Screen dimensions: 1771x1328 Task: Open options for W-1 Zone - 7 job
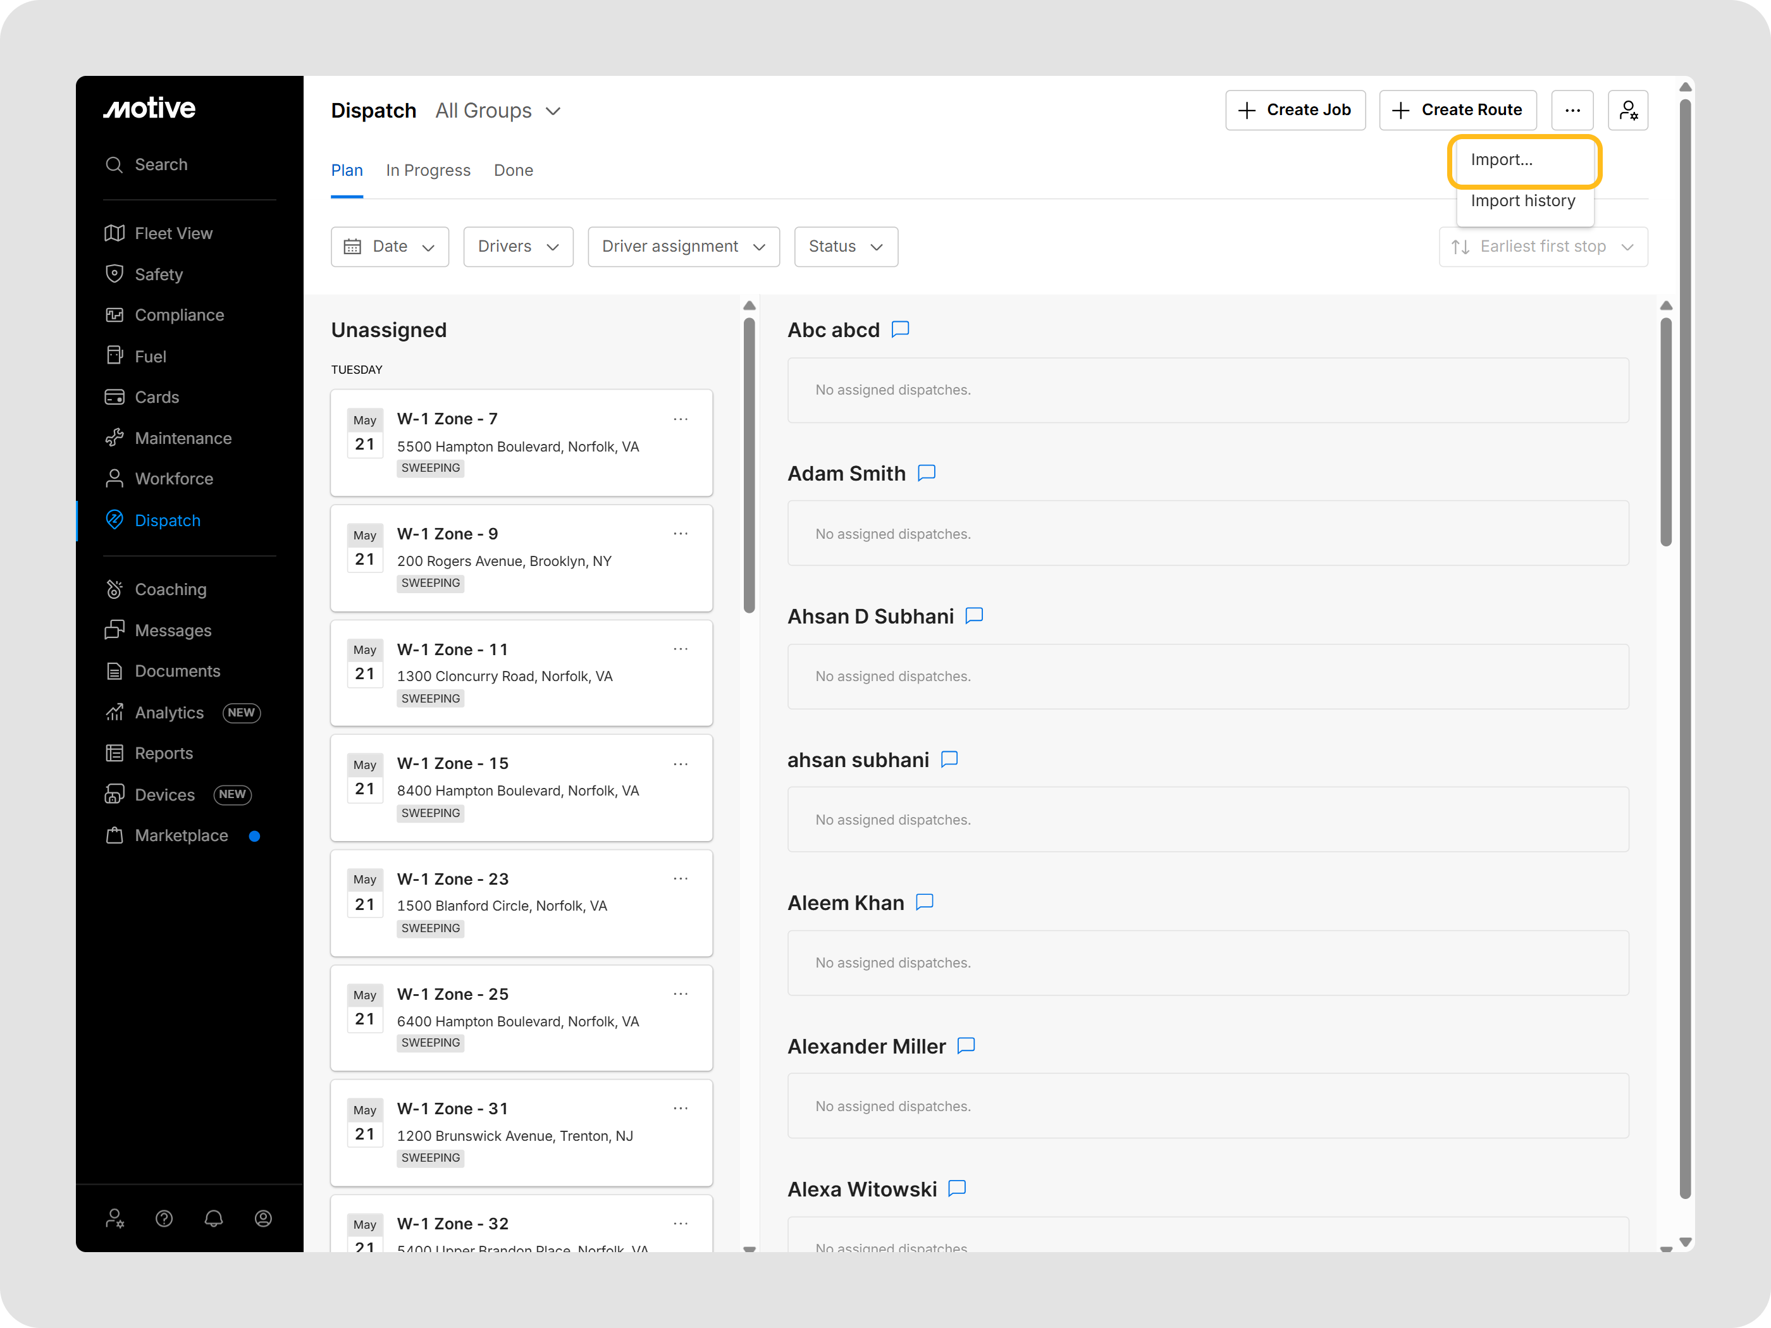[681, 419]
